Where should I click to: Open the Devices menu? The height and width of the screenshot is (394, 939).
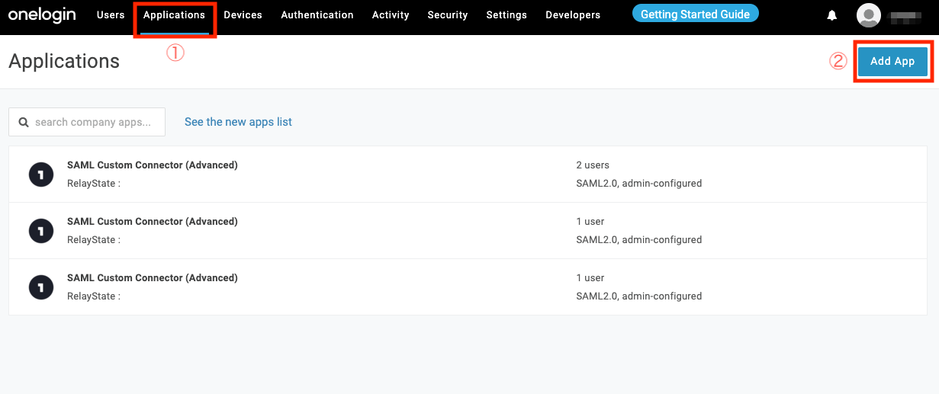pyautogui.click(x=243, y=15)
